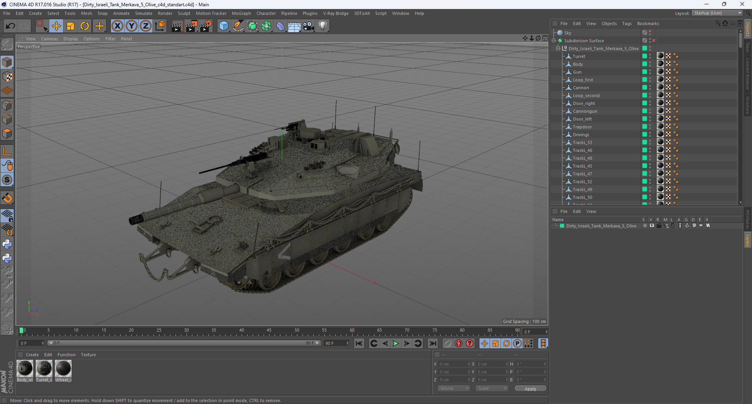Open Edit Render Settings icon

pyautogui.click(x=206, y=26)
